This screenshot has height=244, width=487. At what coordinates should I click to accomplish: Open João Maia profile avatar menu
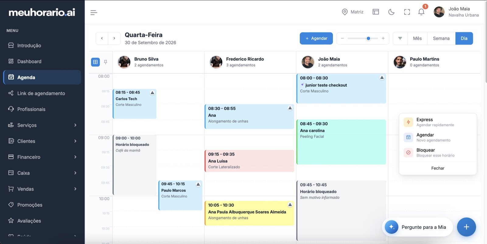point(439,12)
